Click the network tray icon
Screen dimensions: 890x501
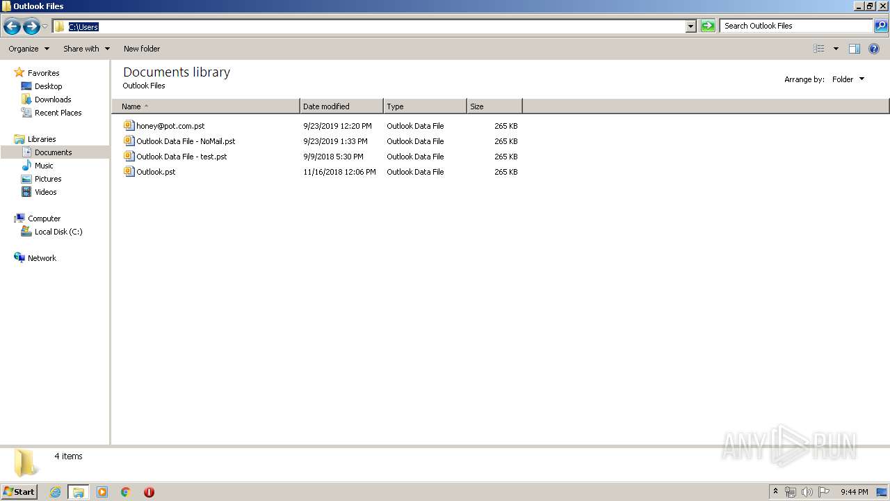coord(791,492)
